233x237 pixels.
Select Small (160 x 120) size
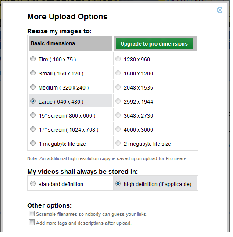pyautogui.click(x=33, y=73)
